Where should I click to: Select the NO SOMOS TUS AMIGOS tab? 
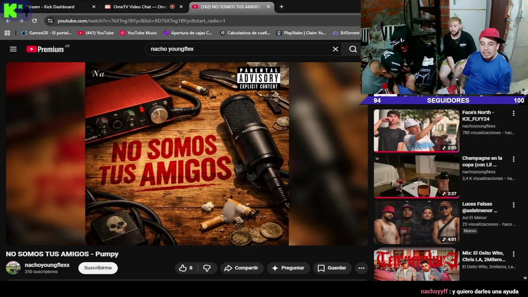click(x=231, y=7)
